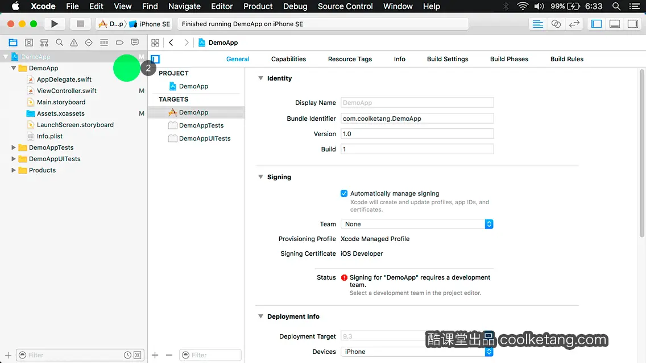Run the app with the Play button
The image size is (646, 363).
click(x=54, y=24)
